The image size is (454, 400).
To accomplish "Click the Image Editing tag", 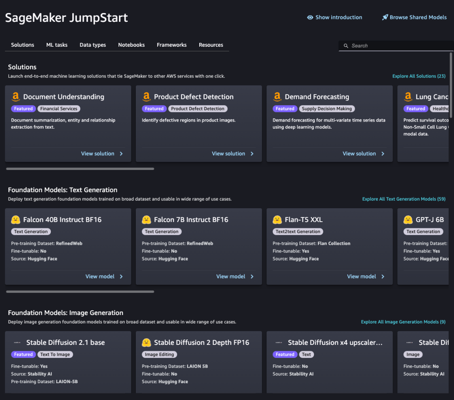I will pos(159,355).
